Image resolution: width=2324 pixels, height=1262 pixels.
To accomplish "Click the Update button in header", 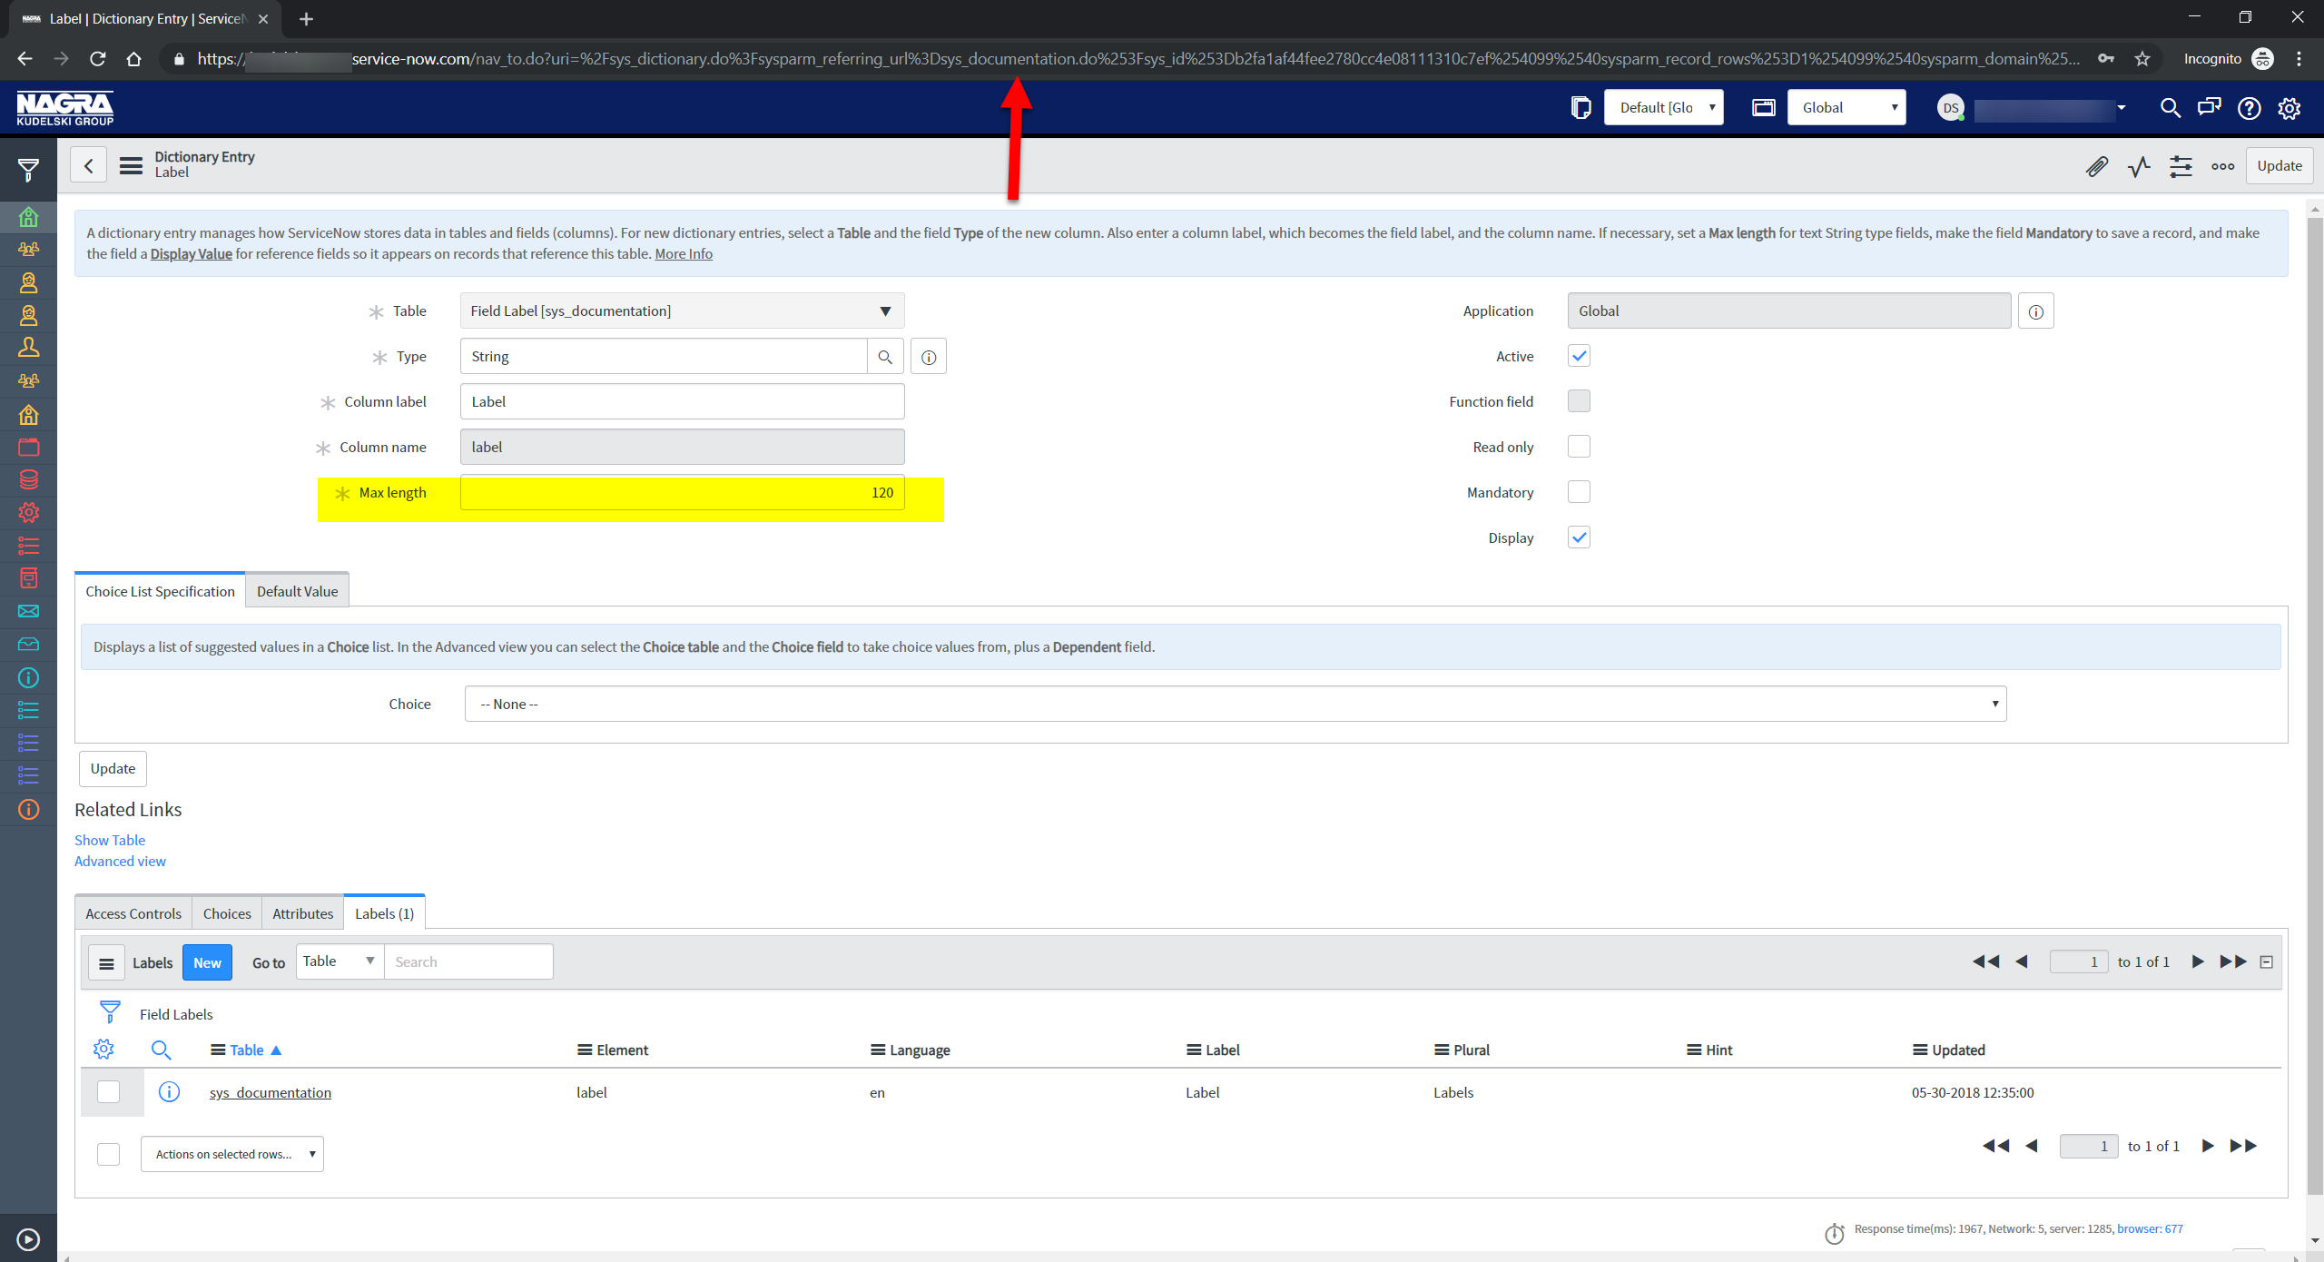I will (2279, 166).
